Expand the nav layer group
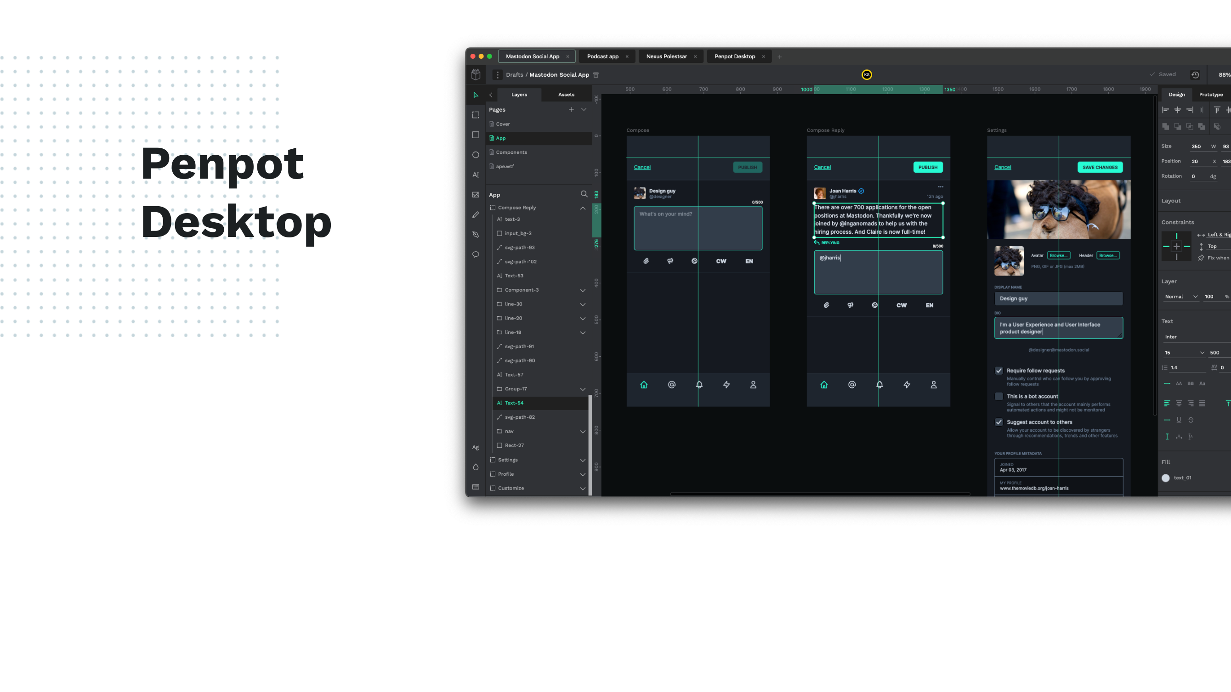1231x692 pixels. coord(583,432)
